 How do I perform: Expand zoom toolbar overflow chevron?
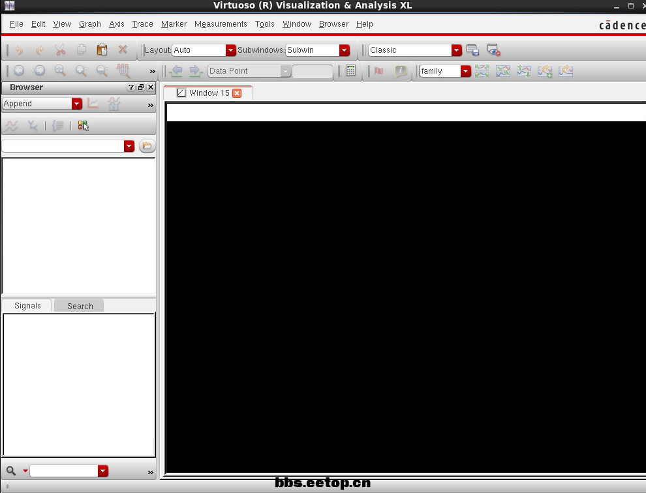tap(153, 71)
